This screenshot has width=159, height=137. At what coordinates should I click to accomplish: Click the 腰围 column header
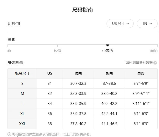coord(78,73)
